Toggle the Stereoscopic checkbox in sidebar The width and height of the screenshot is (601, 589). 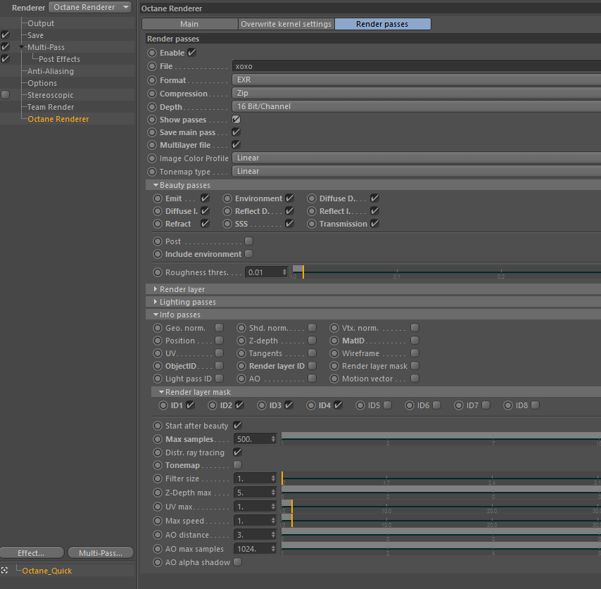coord(6,95)
